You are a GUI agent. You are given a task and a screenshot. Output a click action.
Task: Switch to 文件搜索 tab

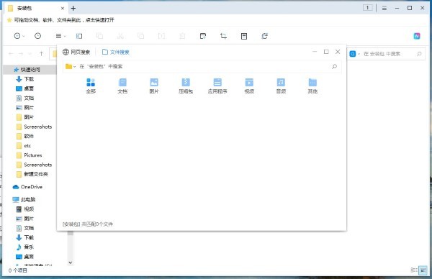coord(115,52)
